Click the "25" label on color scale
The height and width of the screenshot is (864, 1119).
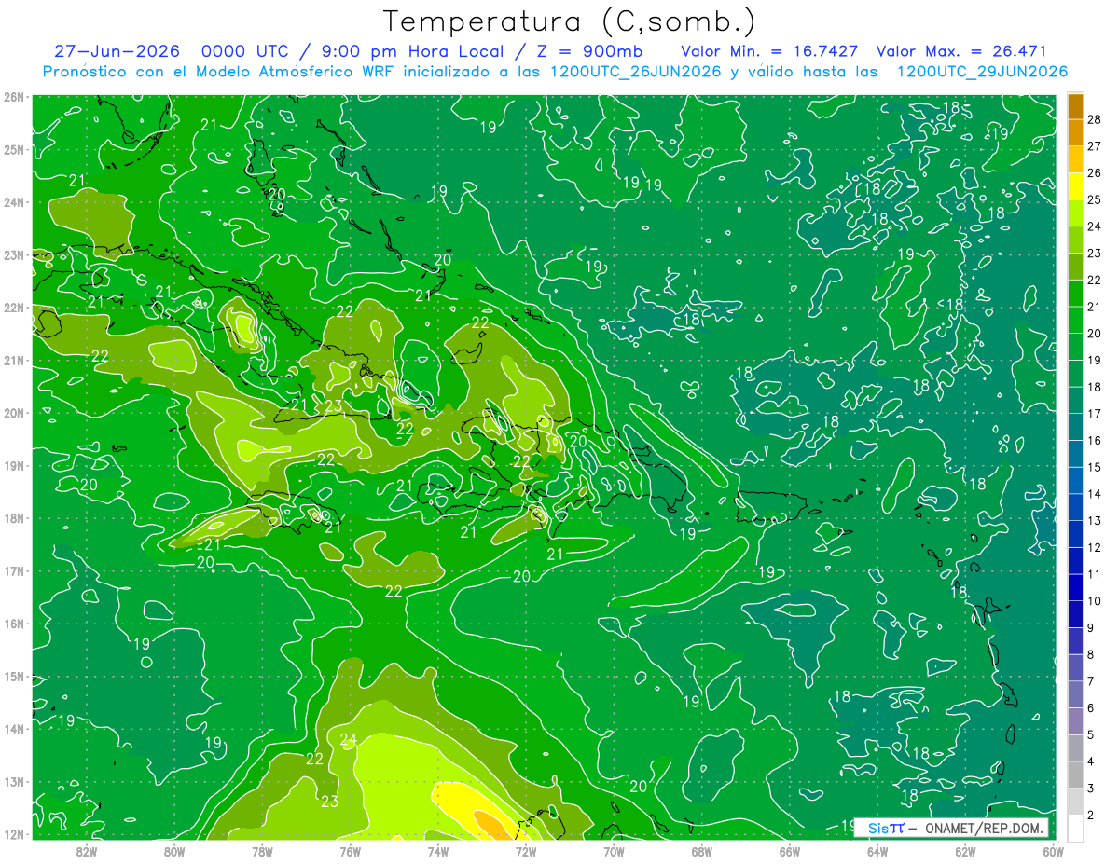1094,199
